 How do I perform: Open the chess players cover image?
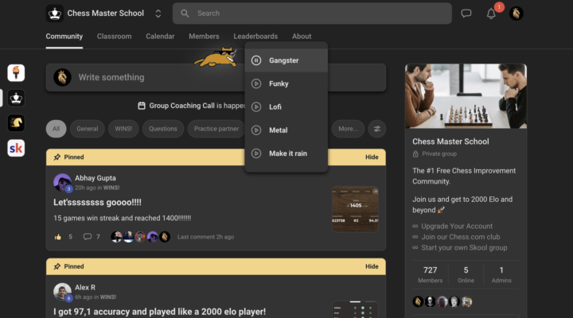[x=466, y=96]
